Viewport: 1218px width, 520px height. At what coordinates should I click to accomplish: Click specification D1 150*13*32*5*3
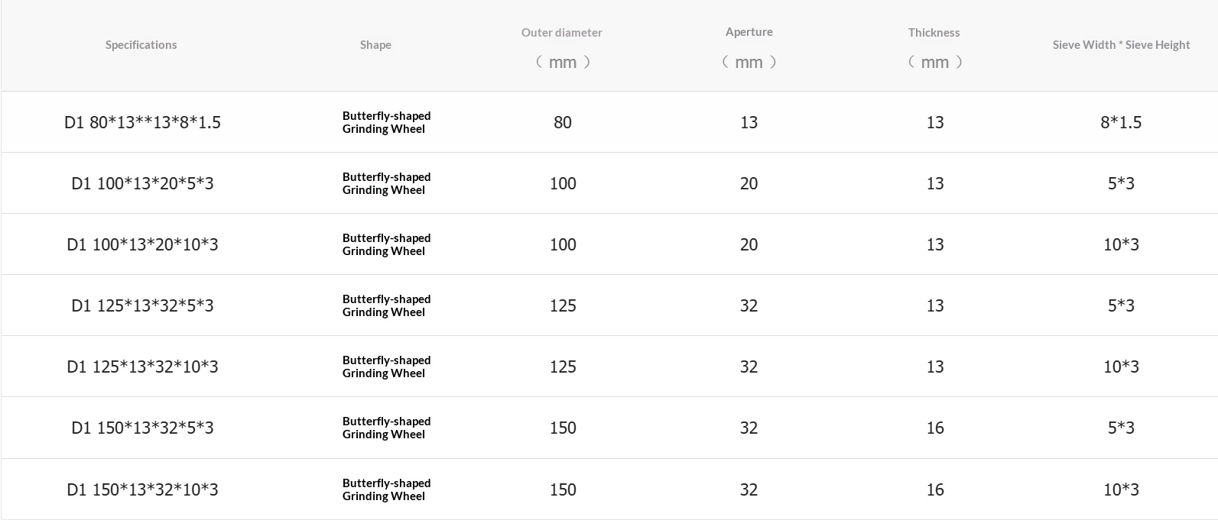(x=142, y=428)
